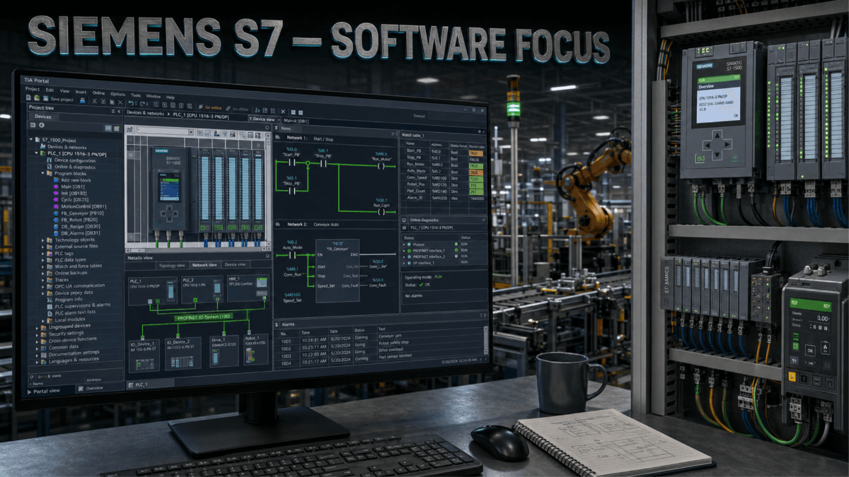This screenshot has width=849, height=477.
Task: Open the Online menu
Action: [98, 93]
